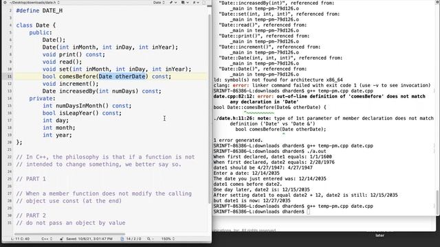Click 'One day later, date2 is: 12/15/2035' in Terminal
Image resolution: width=440 pixels, height=247 pixels.
click(x=261, y=189)
